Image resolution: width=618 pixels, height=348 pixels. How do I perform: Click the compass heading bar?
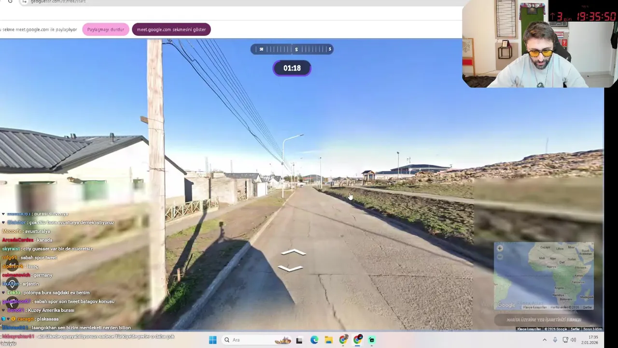point(292,49)
